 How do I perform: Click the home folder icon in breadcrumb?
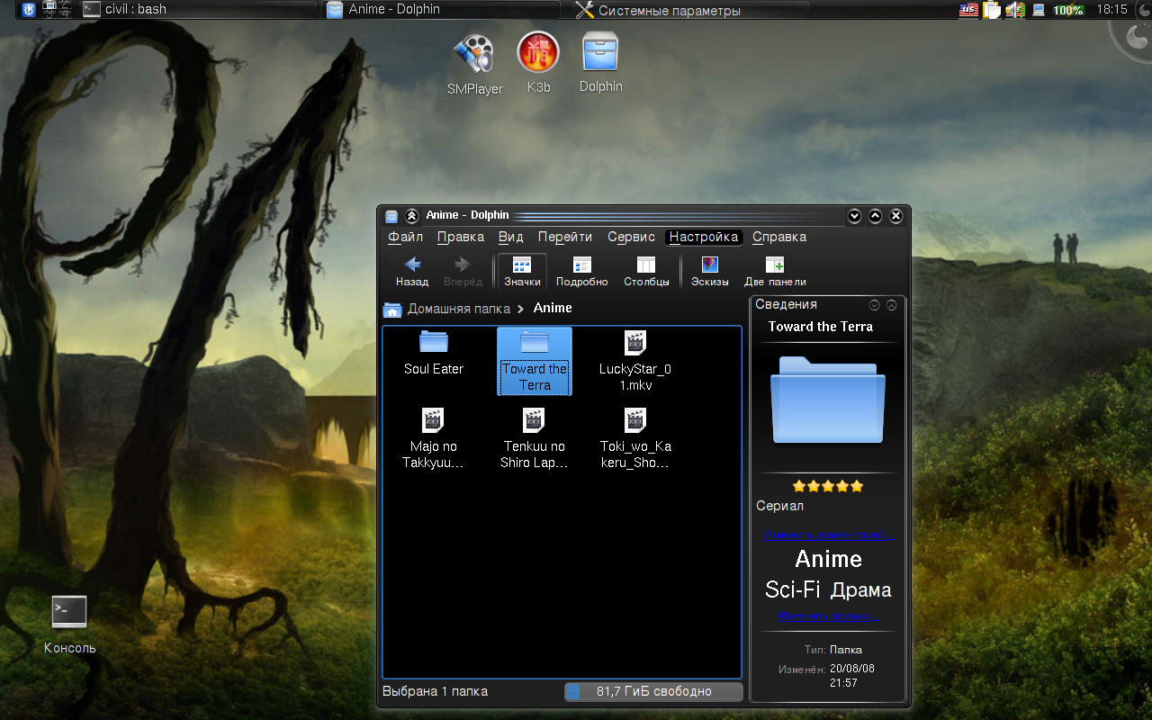392,309
